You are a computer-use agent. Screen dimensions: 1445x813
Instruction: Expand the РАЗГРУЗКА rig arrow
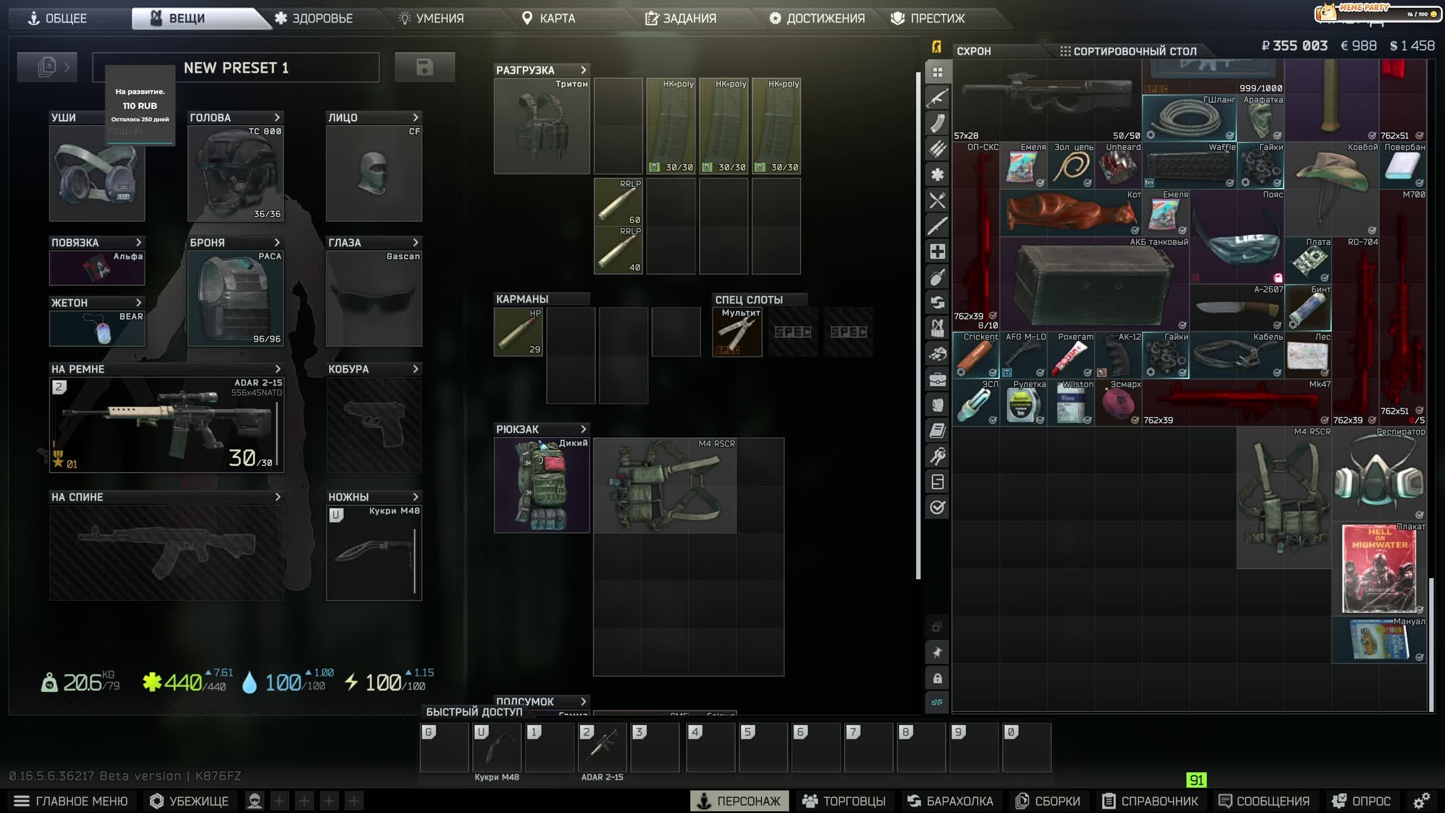coord(584,70)
